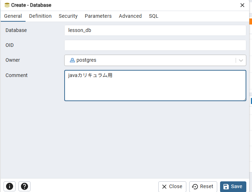Click the postgres user icon in Owner
This screenshot has height=192, width=252.
[x=72, y=60]
